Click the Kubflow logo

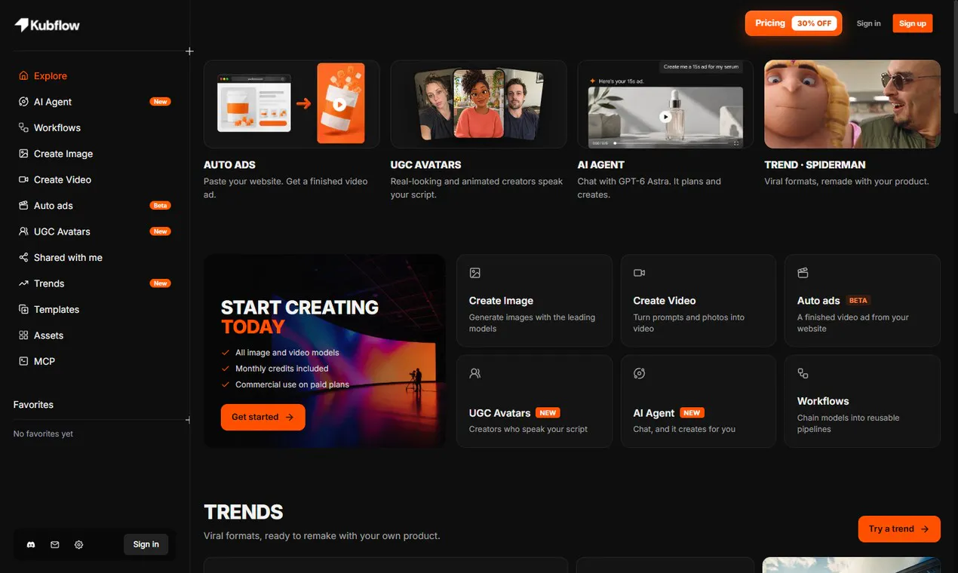[47, 25]
